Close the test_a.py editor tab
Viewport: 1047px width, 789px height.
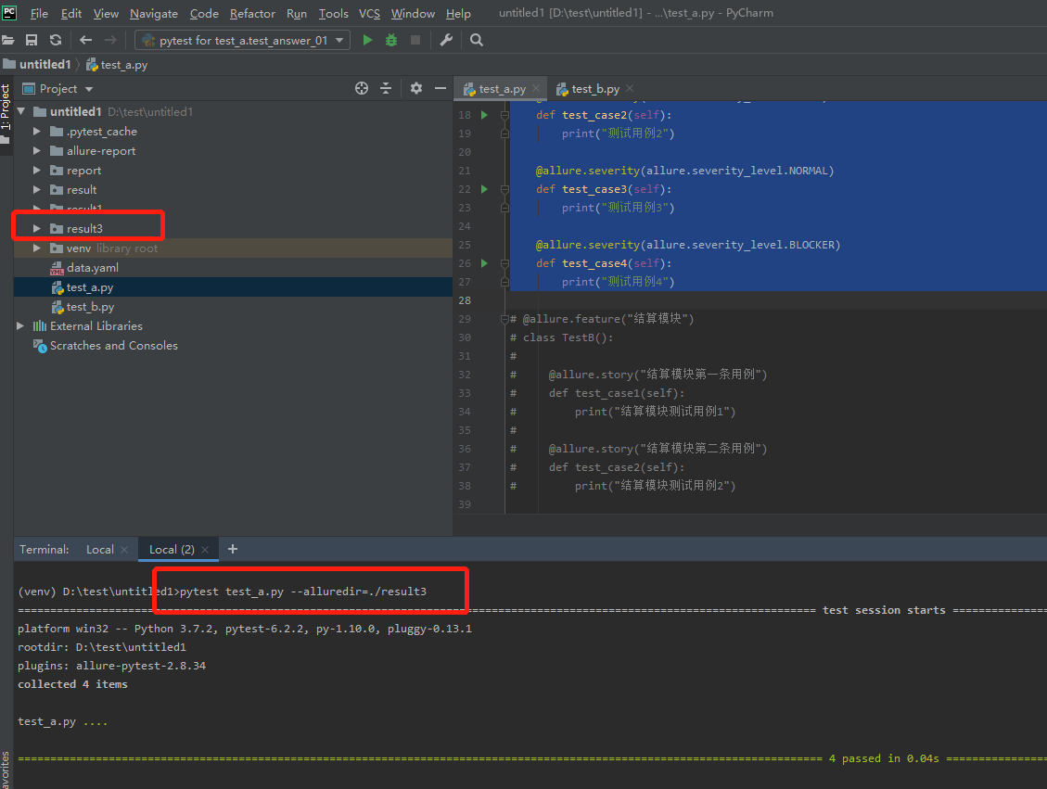[536, 88]
